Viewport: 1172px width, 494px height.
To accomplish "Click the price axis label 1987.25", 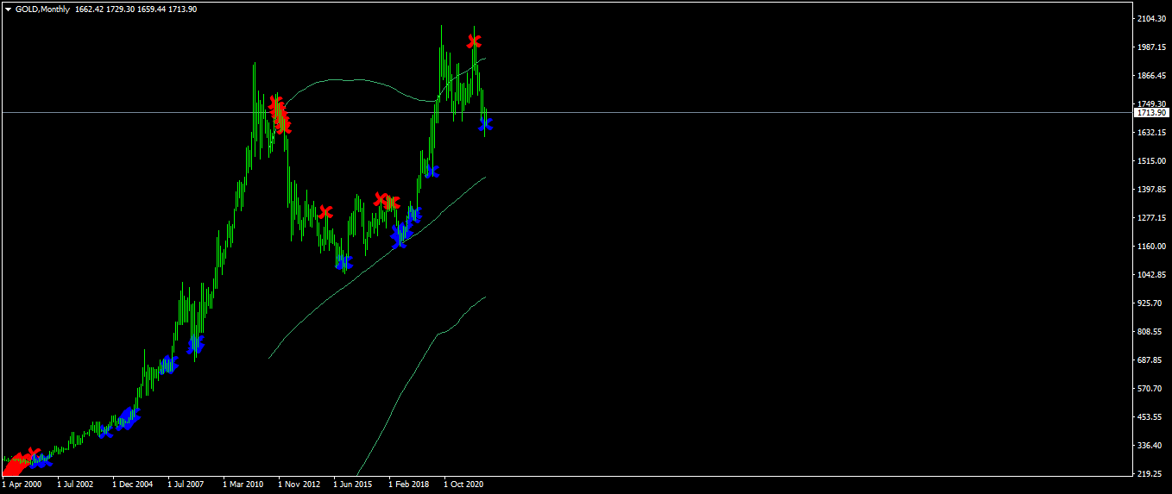I will click(x=1152, y=47).
